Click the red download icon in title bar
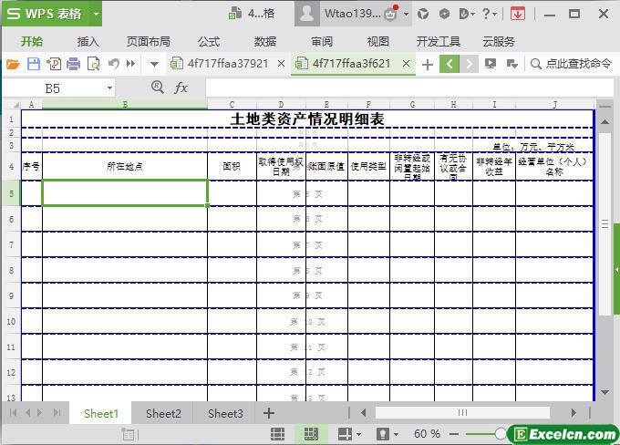This screenshot has height=445, width=620. [518, 14]
